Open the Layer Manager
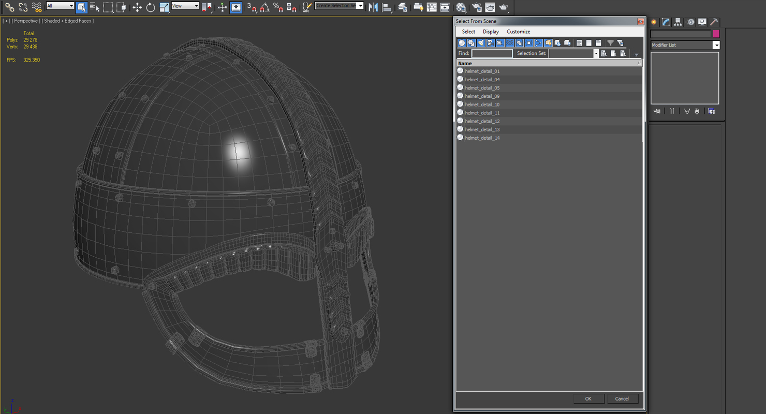The height and width of the screenshot is (414, 766). (x=402, y=7)
